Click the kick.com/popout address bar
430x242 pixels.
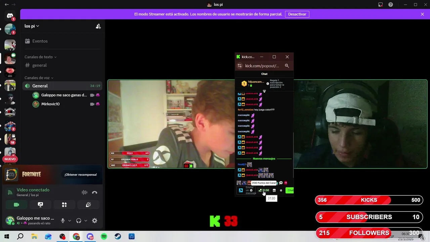[x=262, y=66]
